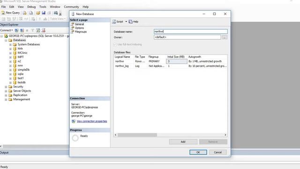Click the Cancel button
Image resolution: width=300 pixels, height=169 pixels.
tap(217, 152)
